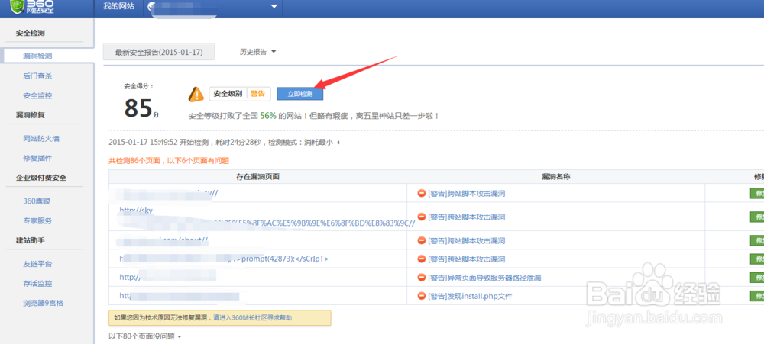Switch to 最新安全报告(2015-01-17) tab
Viewport: 764px width, 344px height.
(x=159, y=52)
